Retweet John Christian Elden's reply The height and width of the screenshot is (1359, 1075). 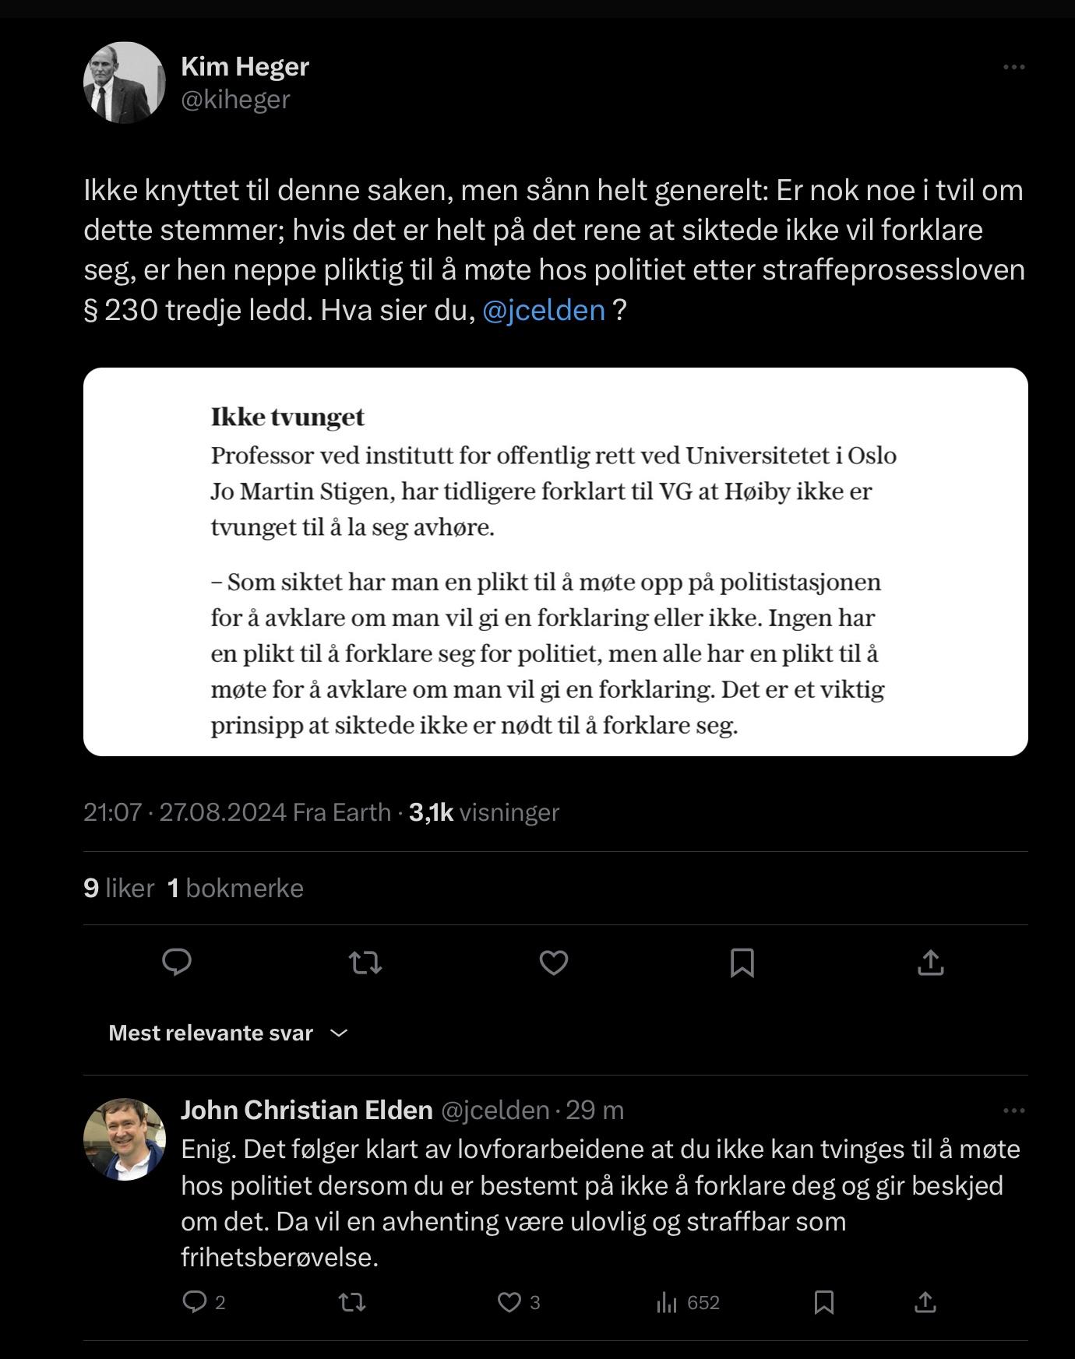click(x=352, y=1302)
